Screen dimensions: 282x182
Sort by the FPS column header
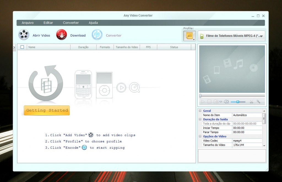(x=148, y=47)
